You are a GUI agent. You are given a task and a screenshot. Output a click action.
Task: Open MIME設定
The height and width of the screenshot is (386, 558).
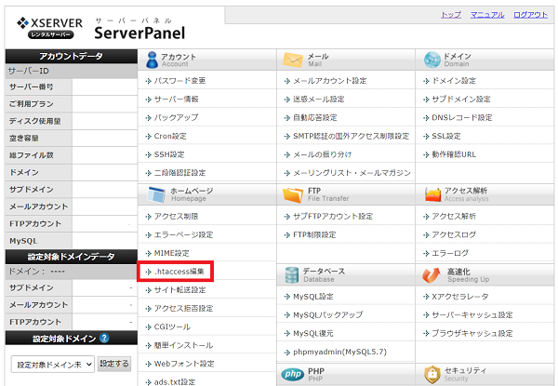(x=171, y=253)
